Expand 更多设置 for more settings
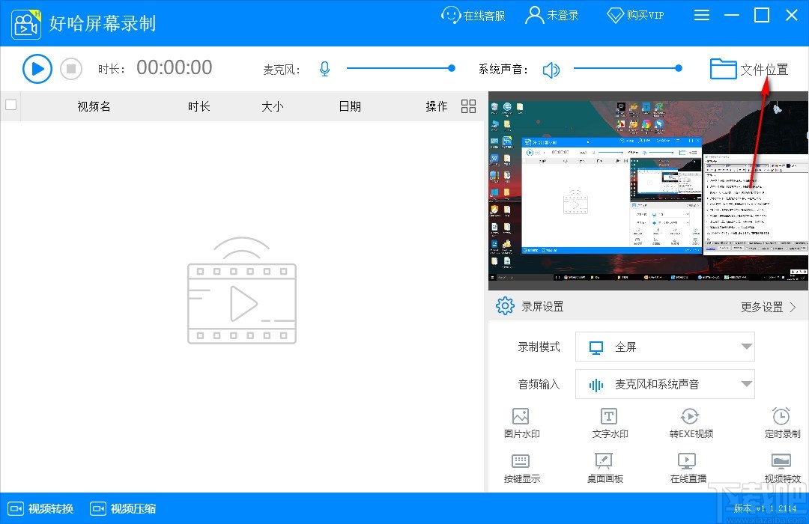The width and height of the screenshot is (809, 524). click(766, 306)
